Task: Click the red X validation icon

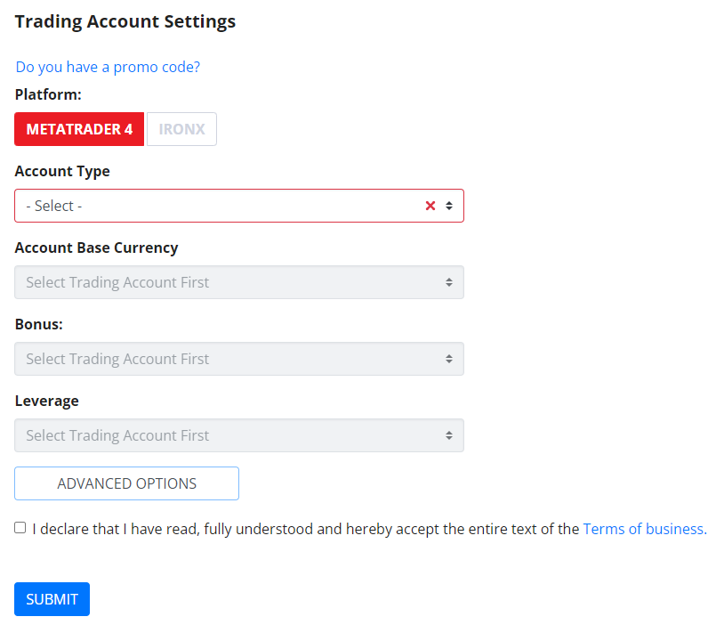Action: (x=430, y=206)
